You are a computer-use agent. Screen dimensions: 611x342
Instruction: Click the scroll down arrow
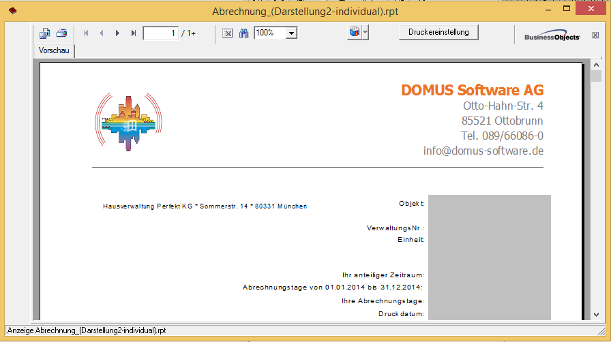click(596, 314)
